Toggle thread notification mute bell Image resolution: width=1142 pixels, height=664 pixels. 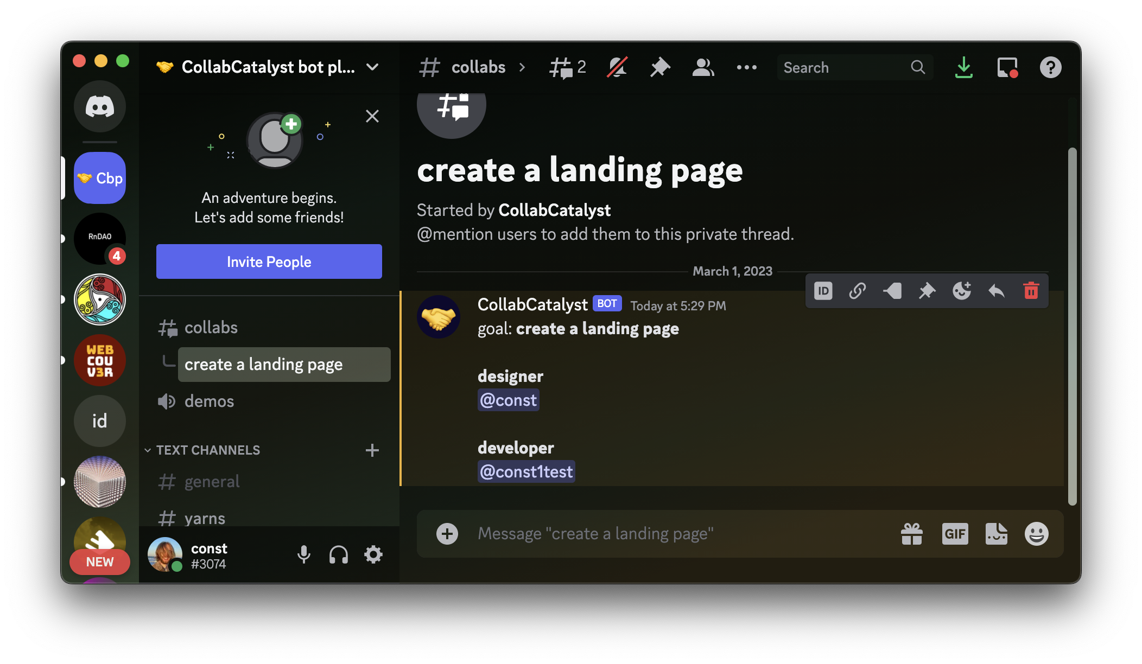(x=618, y=67)
